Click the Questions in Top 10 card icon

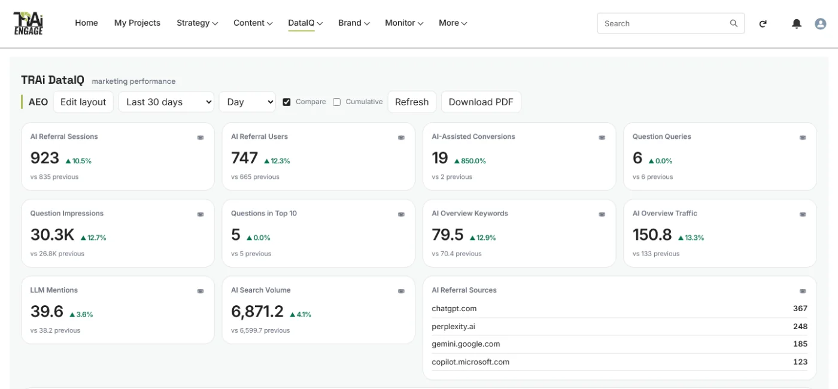pos(401,214)
